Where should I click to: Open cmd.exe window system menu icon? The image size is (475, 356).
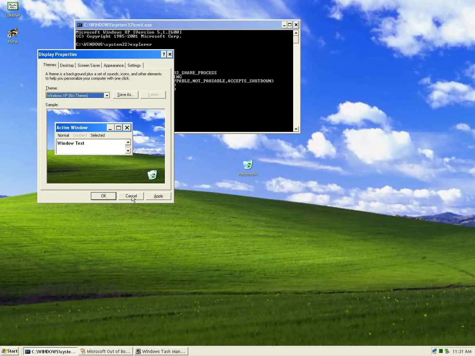click(79, 25)
